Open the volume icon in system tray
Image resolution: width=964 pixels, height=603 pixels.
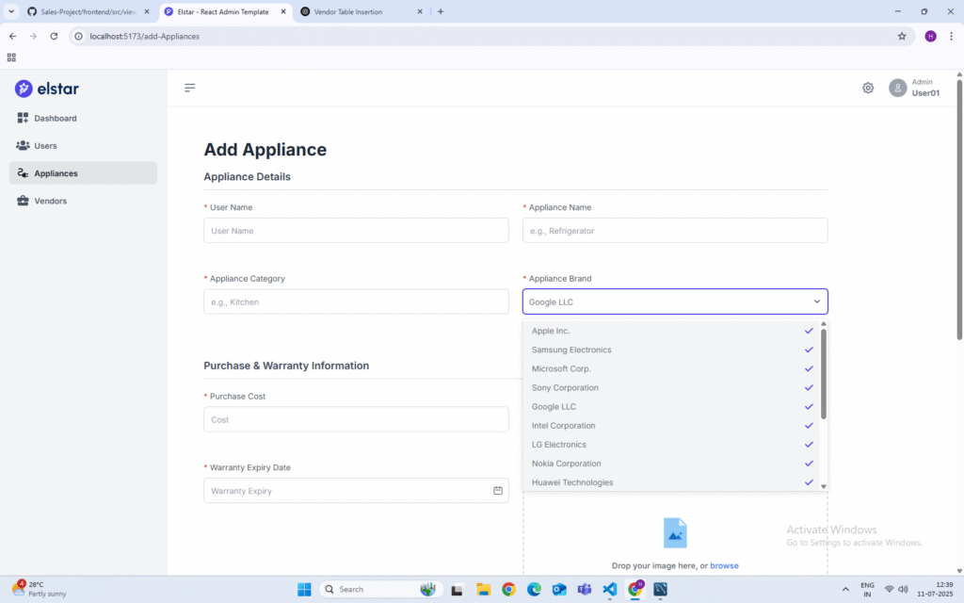click(903, 590)
